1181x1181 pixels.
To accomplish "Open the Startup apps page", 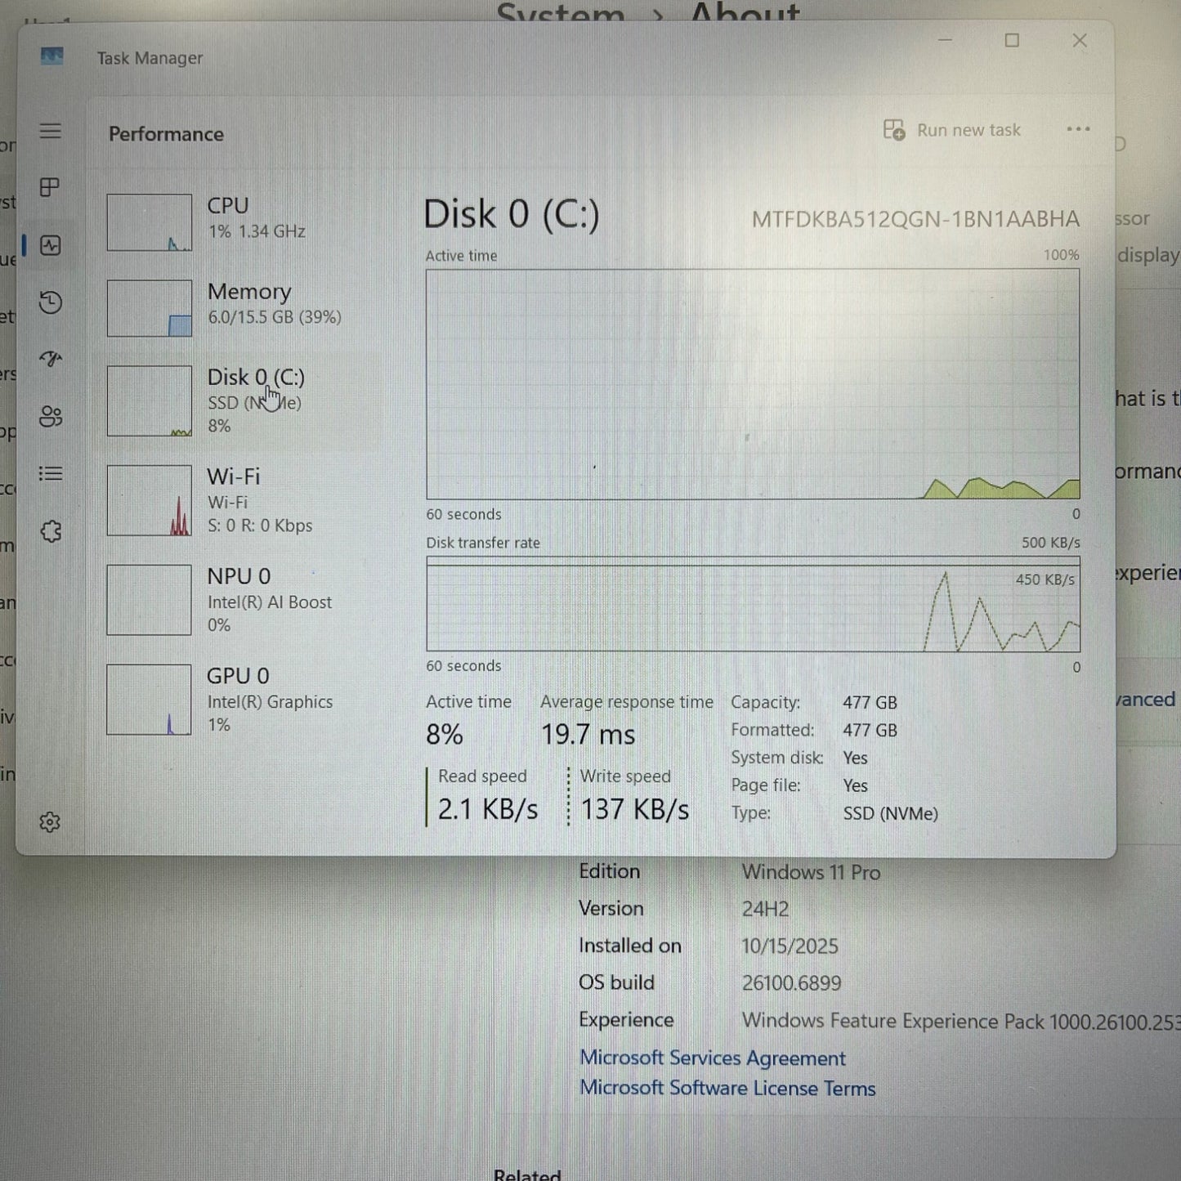I will [51, 360].
